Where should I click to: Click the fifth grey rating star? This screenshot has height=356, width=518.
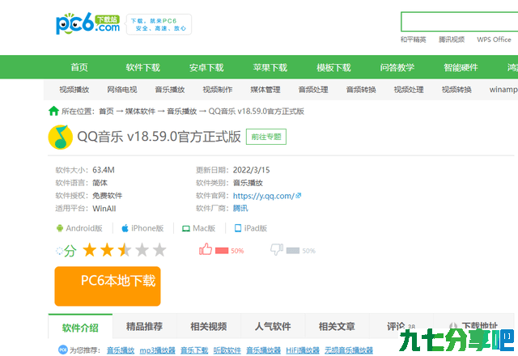pyautogui.click(x=159, y=250)
